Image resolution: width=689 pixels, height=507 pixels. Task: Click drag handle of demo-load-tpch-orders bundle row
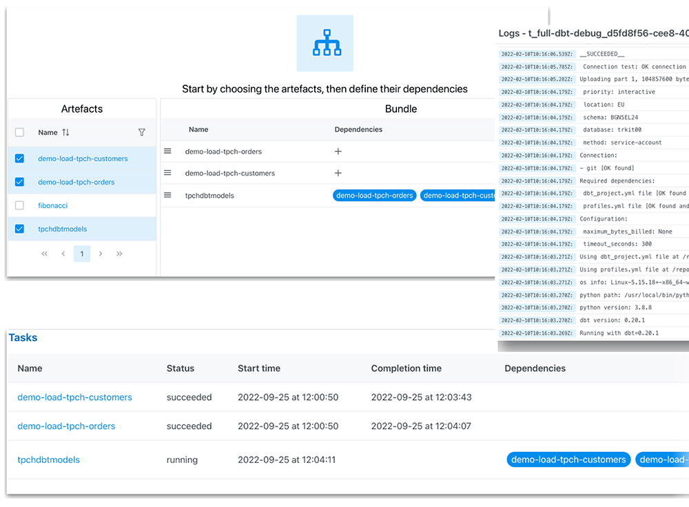coord(167,152)
